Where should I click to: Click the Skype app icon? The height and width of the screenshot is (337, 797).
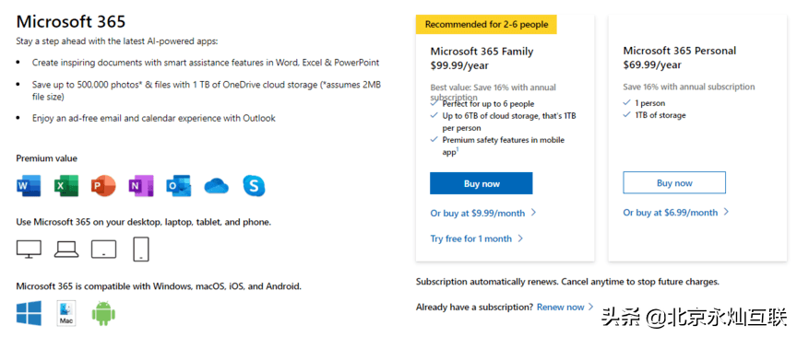click(x=254, y=186)
